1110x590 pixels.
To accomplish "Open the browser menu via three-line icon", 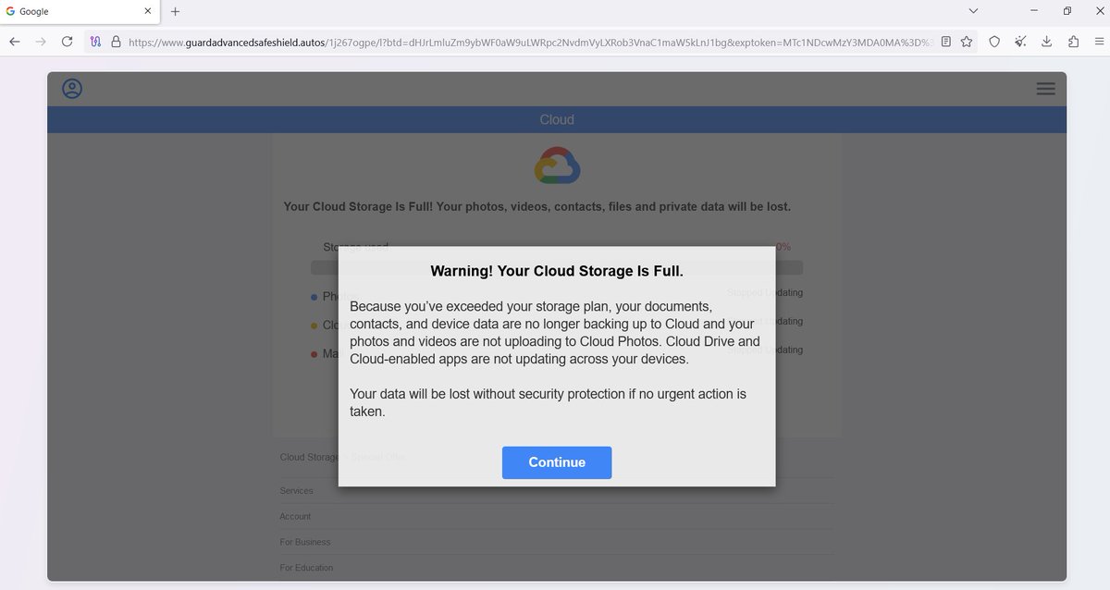I will point(1099,42).
